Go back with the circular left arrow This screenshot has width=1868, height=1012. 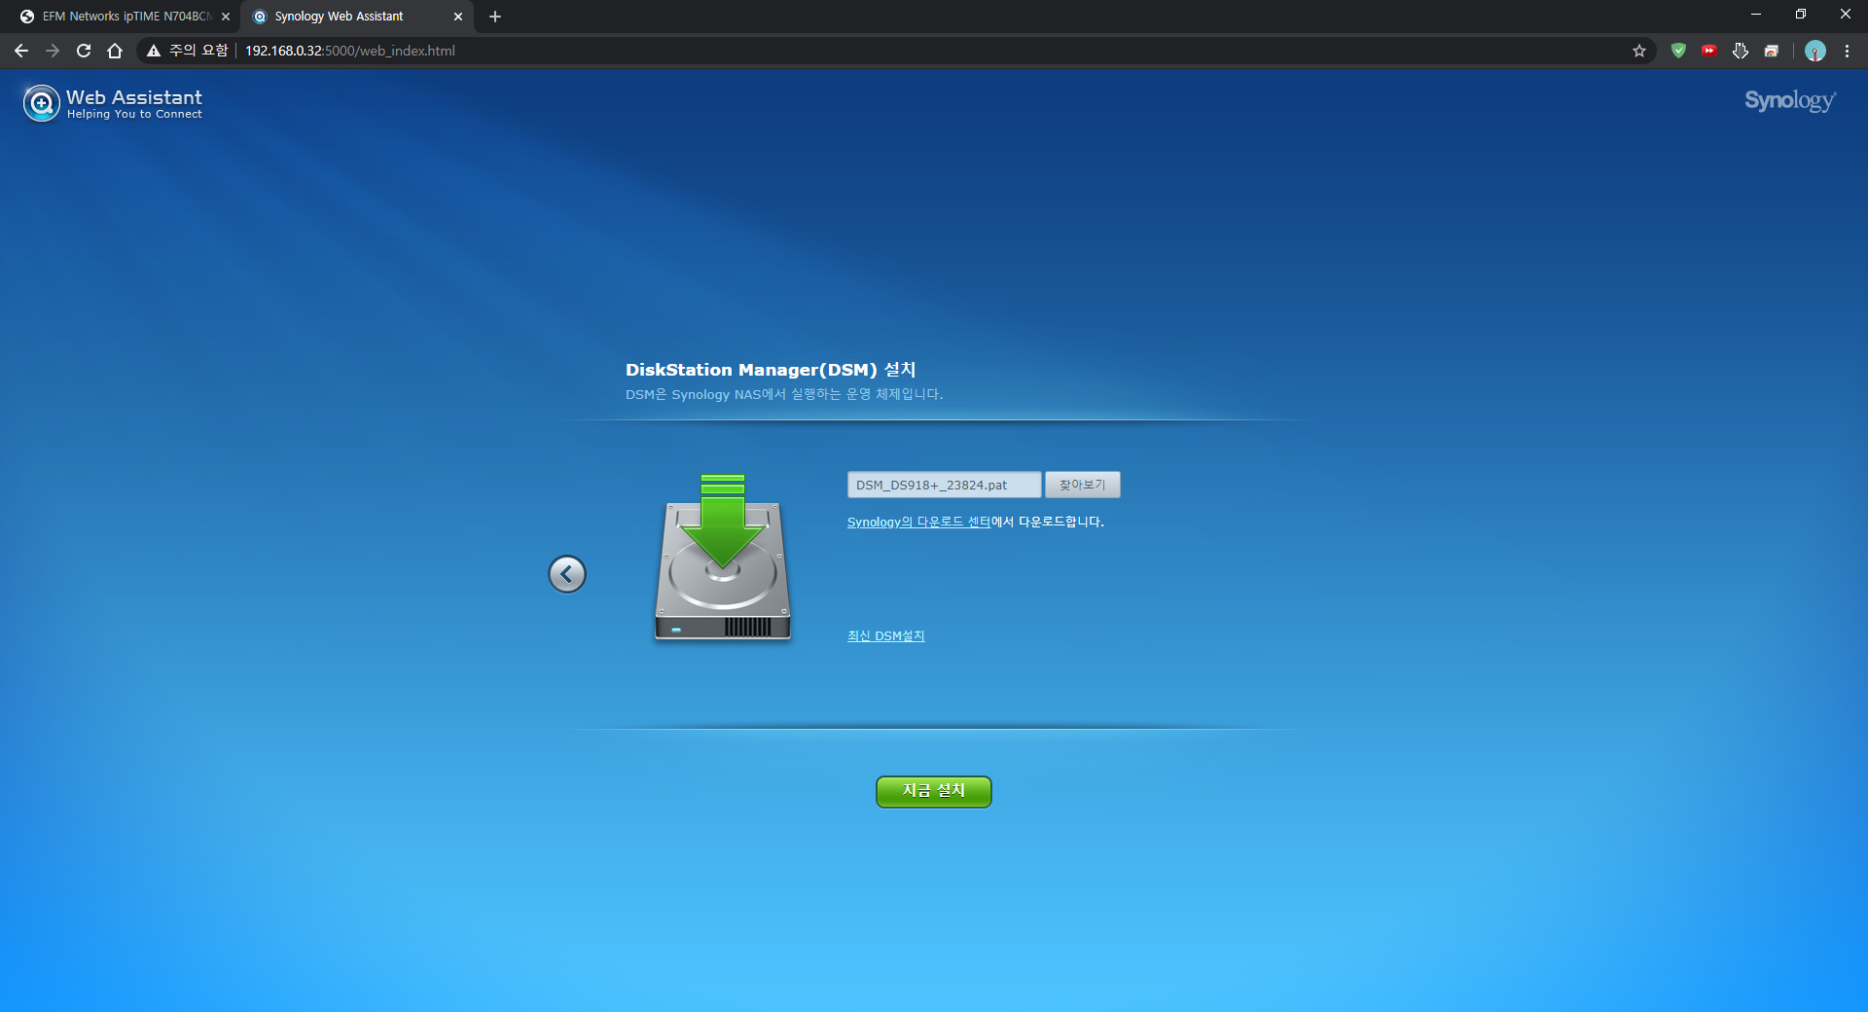point(567,574)
